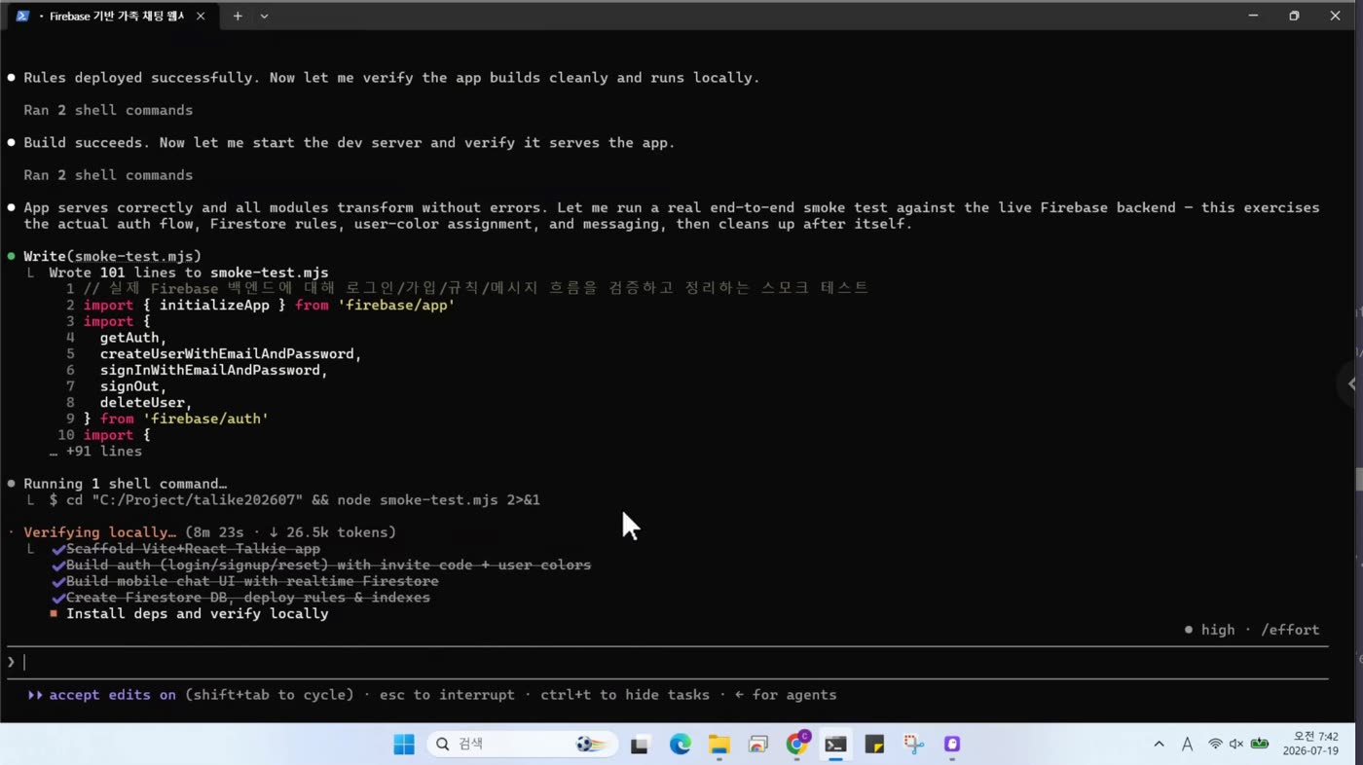
Task: Open the Sticky Notes taskbar app
Action: pyautogui.click(x=874, y=745)
